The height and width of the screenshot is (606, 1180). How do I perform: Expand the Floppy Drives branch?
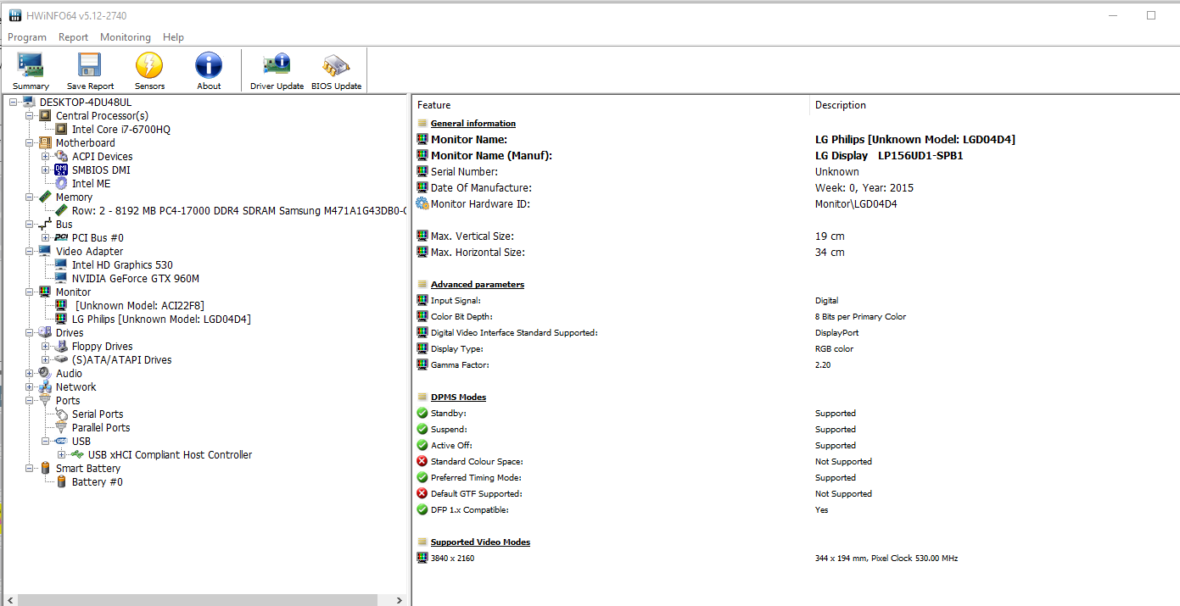coord(46,346)
